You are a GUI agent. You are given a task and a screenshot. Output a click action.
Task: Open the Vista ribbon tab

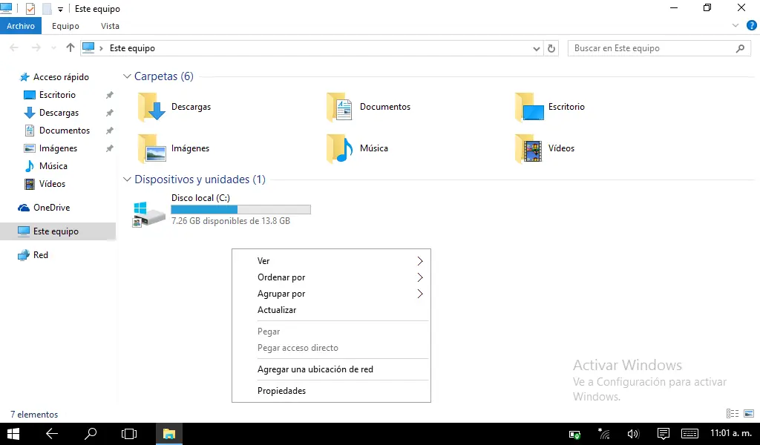tap(110, 26)
